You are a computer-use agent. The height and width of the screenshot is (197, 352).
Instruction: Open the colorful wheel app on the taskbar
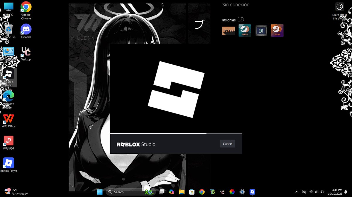coord(232,192)
